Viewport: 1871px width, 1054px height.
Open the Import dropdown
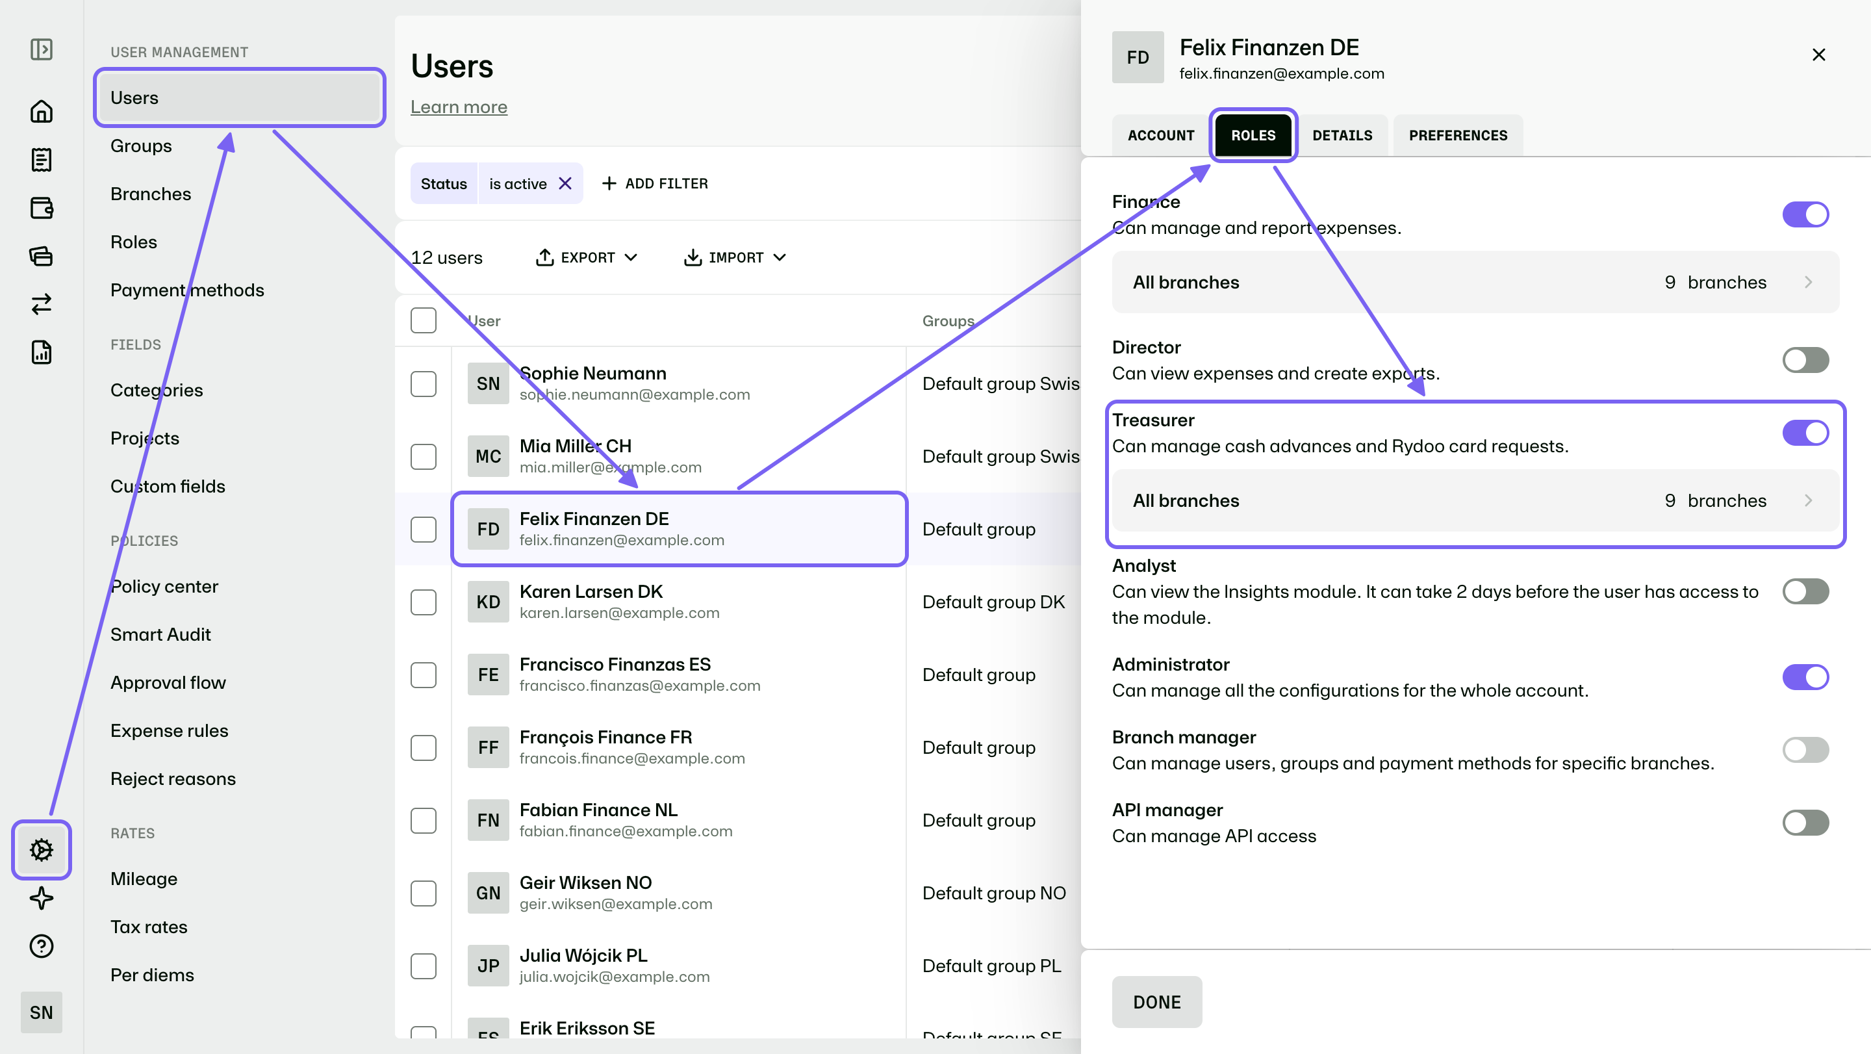[x=735, y=258]
